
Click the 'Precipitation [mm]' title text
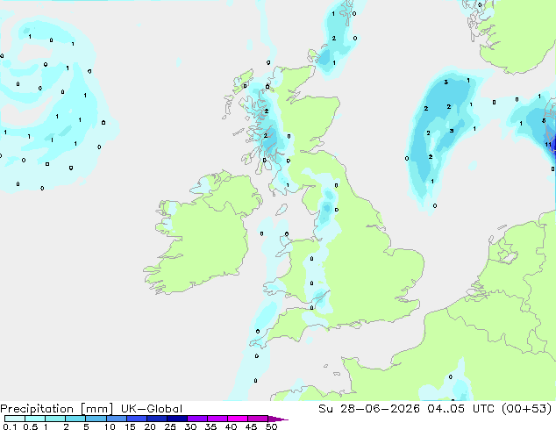coord(56,409)
